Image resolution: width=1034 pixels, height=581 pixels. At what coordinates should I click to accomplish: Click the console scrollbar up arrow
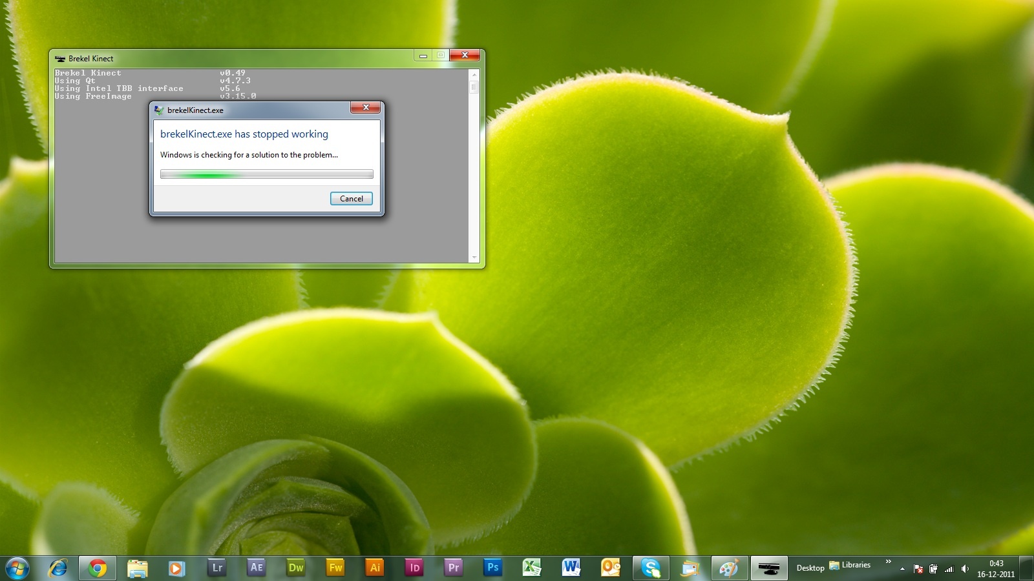pyautogui.click(x=474, y=74)
